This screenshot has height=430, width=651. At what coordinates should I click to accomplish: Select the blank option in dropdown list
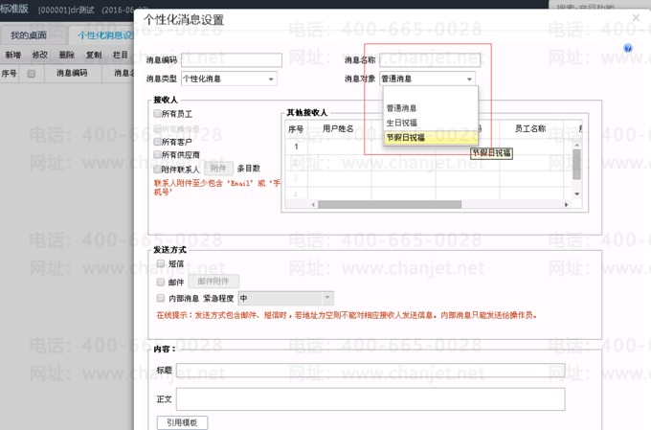431,94
